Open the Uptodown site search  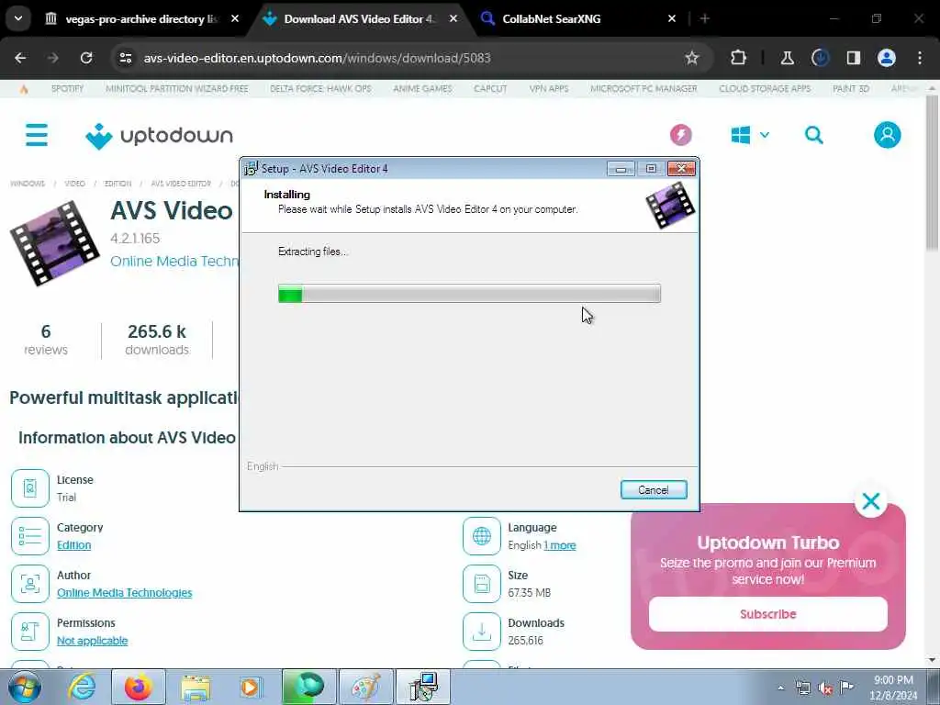coord(813,135)
